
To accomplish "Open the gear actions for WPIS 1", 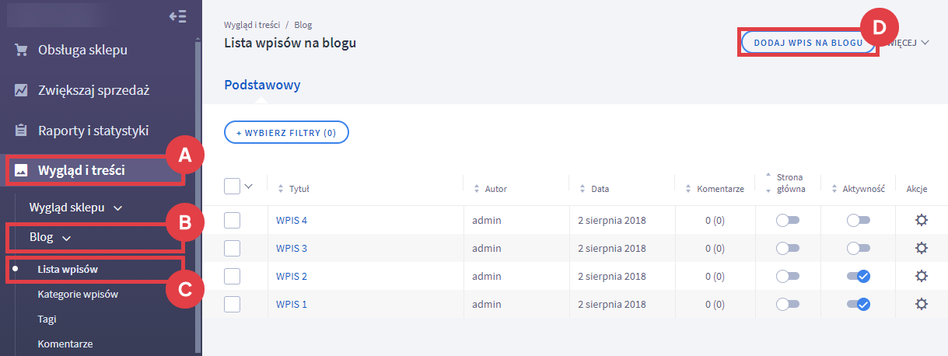I will [x=922, y=304].
